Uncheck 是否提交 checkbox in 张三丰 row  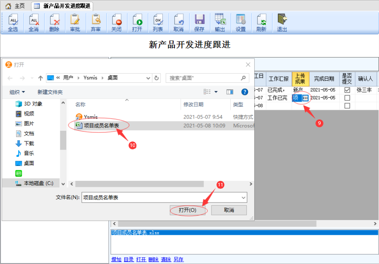347,90
